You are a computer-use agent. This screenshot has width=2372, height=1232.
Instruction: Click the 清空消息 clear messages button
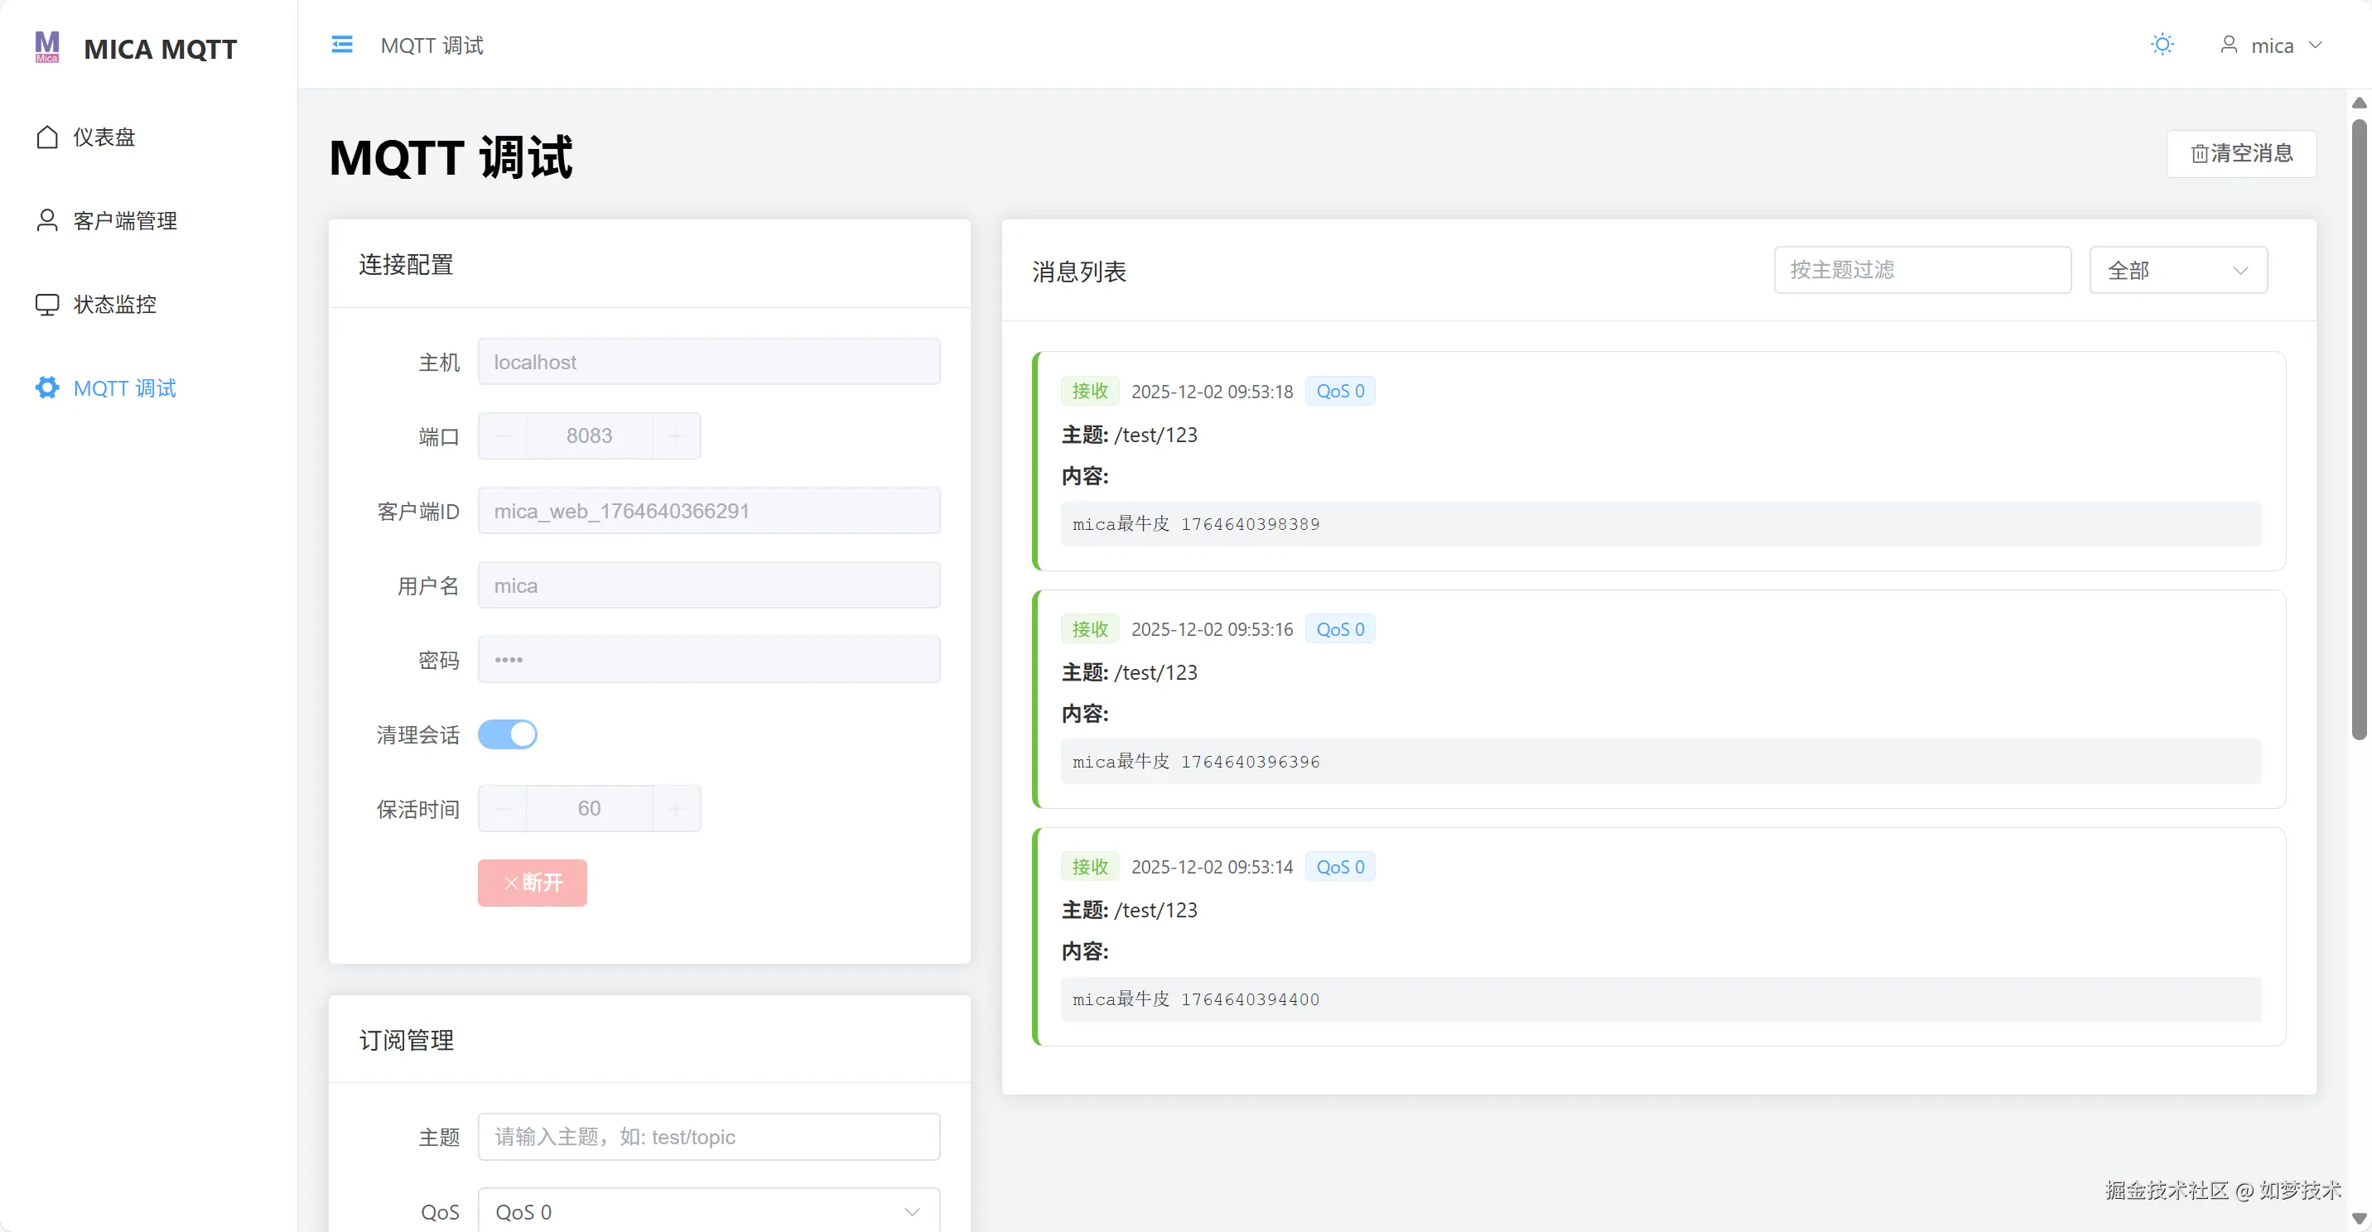(2240, 154)
